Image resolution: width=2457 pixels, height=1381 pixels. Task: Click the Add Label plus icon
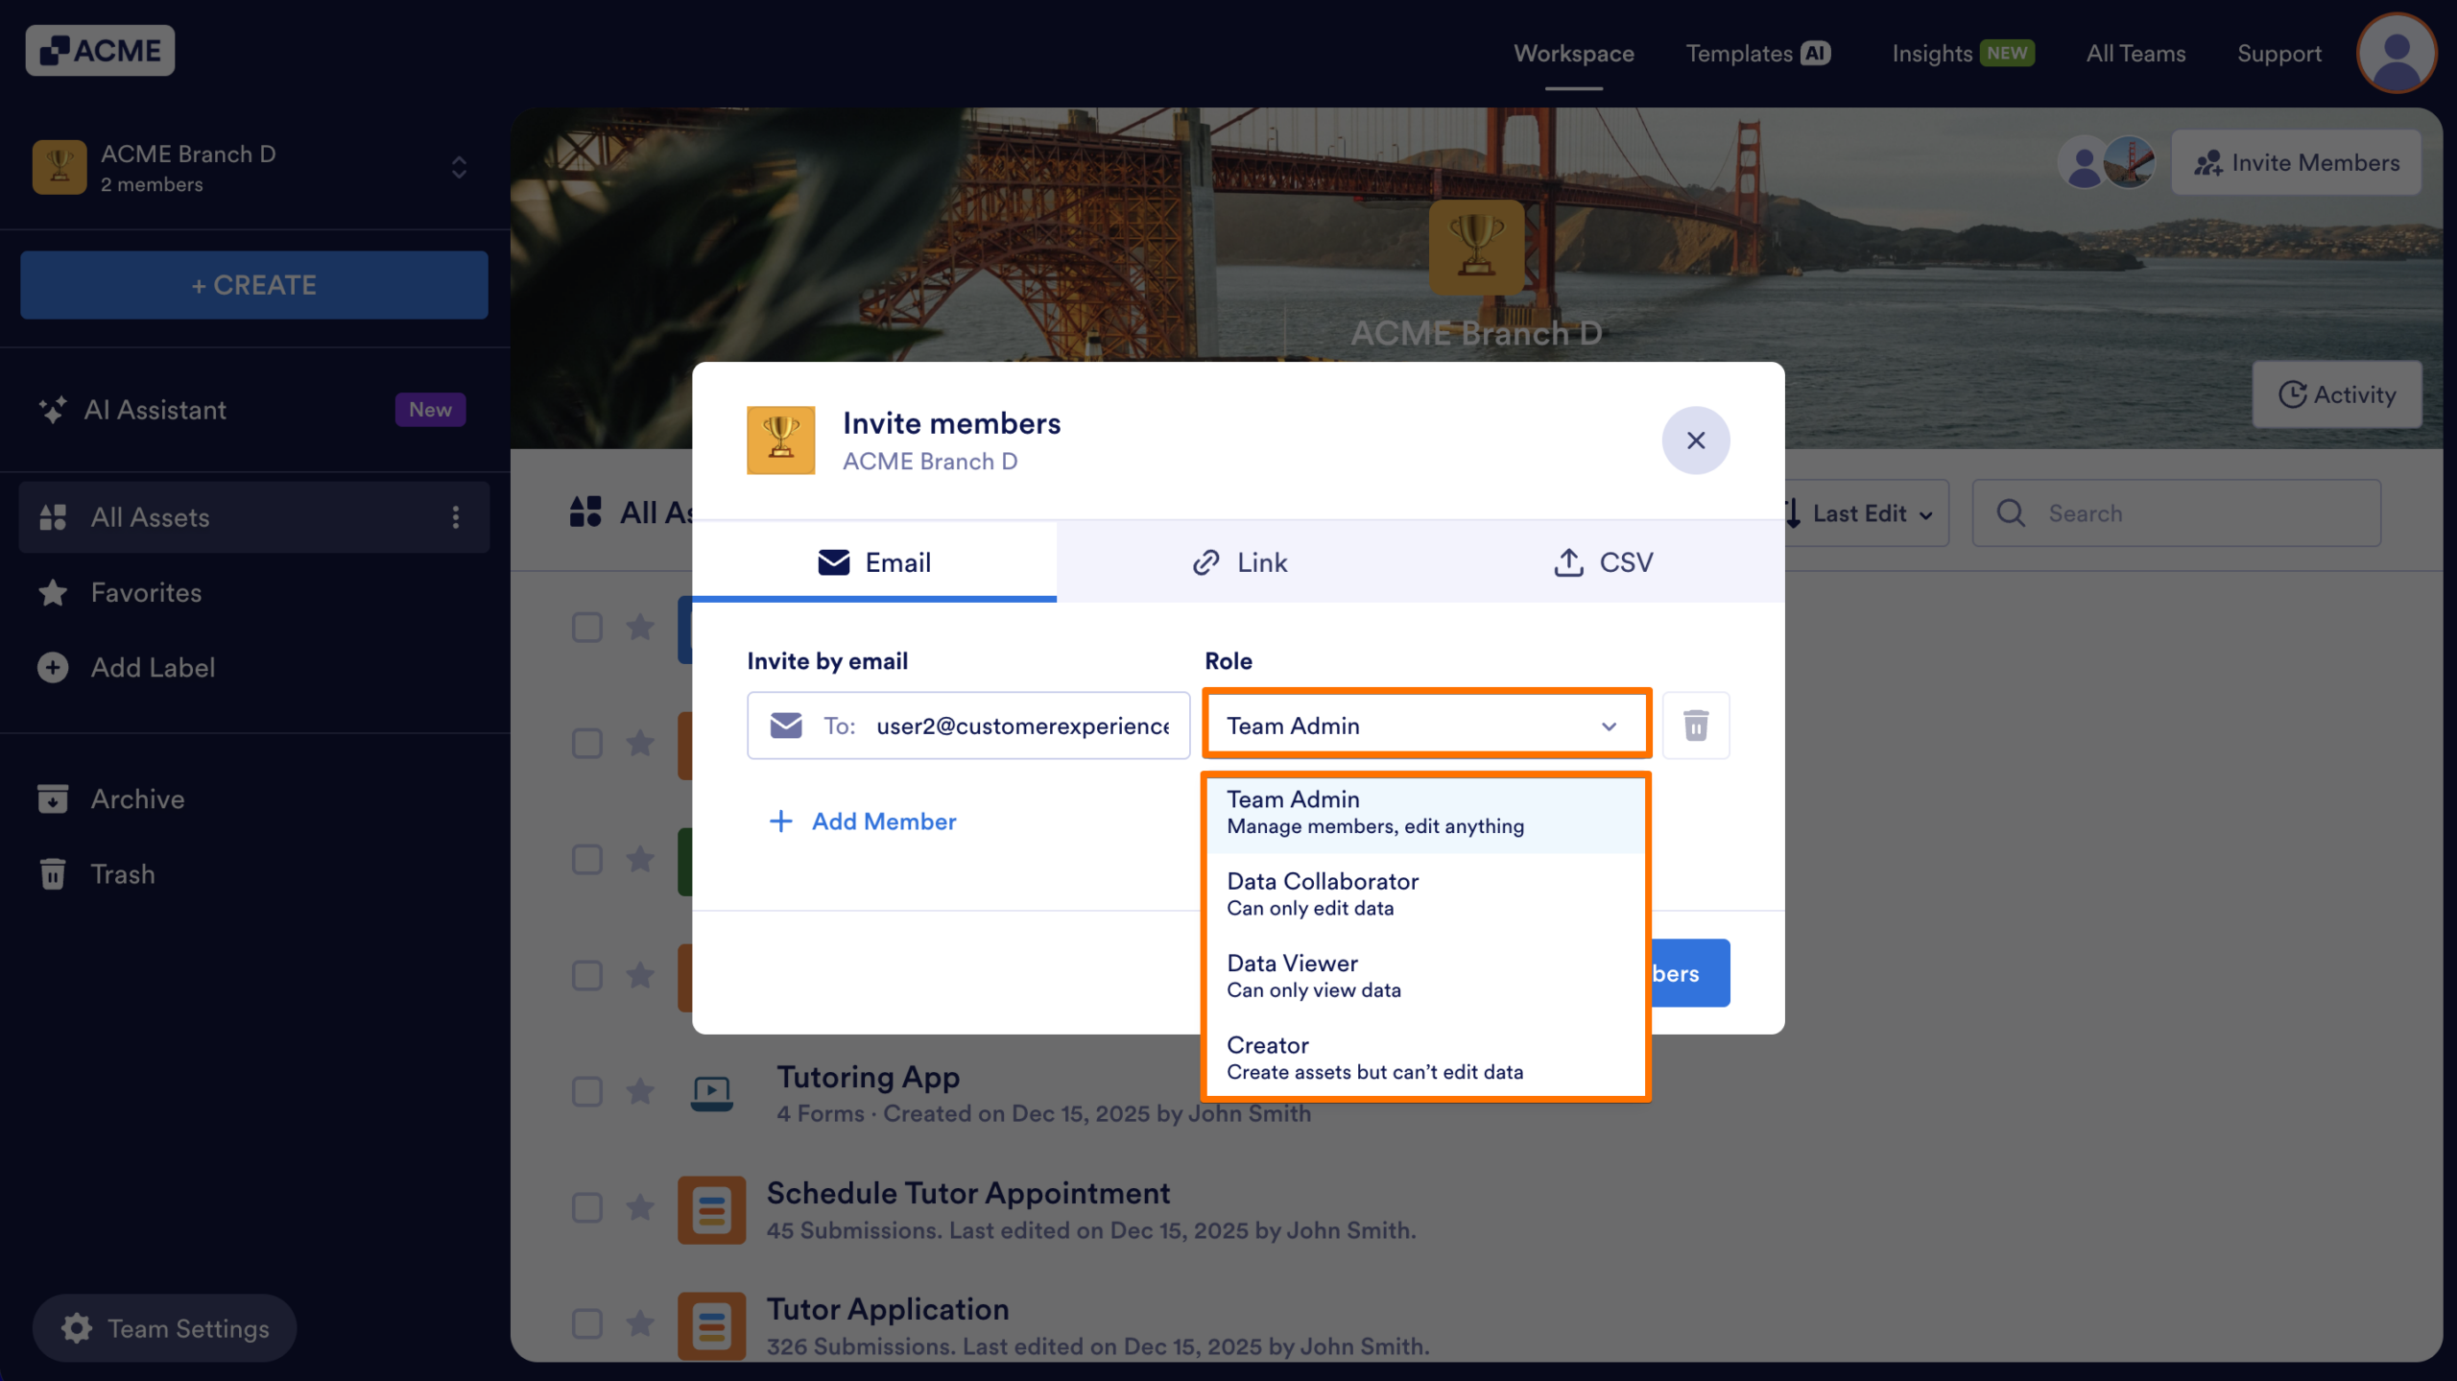click(53, 667)
